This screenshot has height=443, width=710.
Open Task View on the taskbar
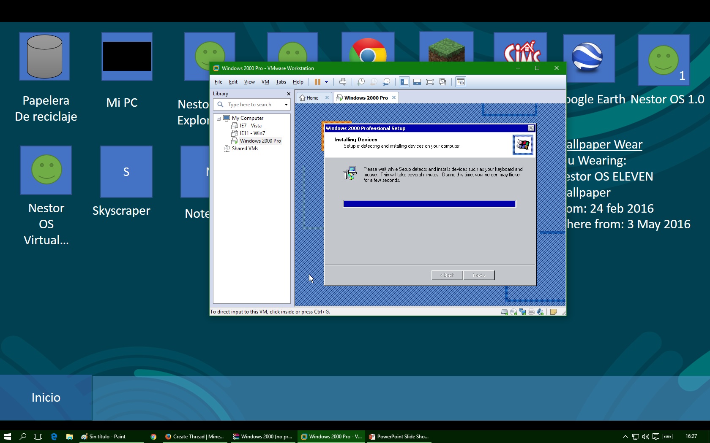pos(38,437)
